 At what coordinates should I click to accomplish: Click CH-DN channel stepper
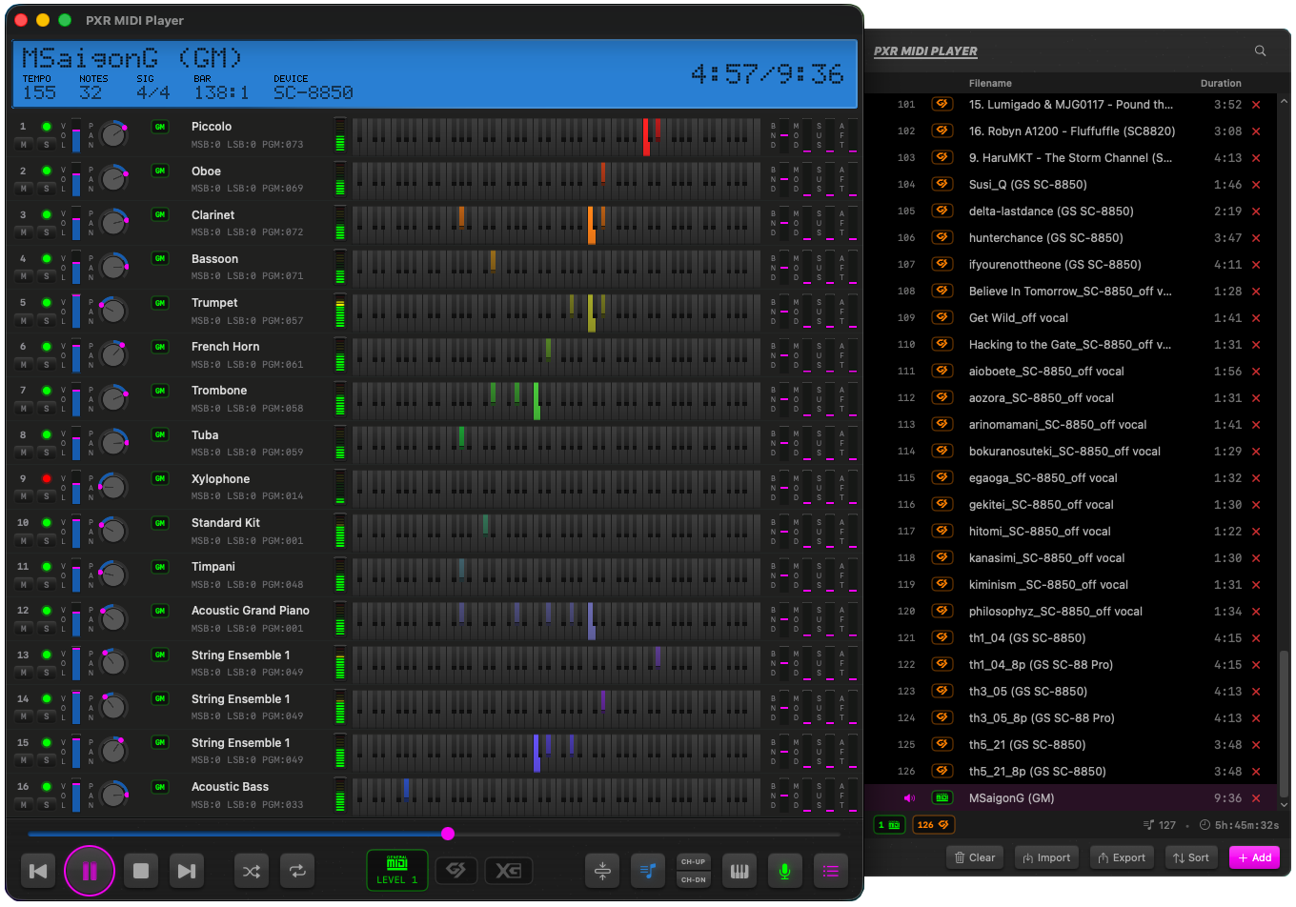[693, 879]
